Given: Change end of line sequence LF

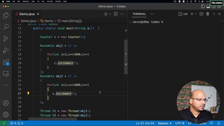Looking at the screenshot, I should click(190, 123).
